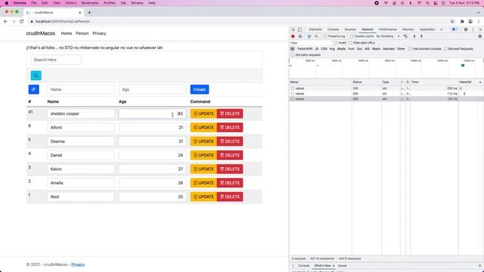Import HAR file upload arrow
The width and height of the screenshot is (484, 272).
414,36
